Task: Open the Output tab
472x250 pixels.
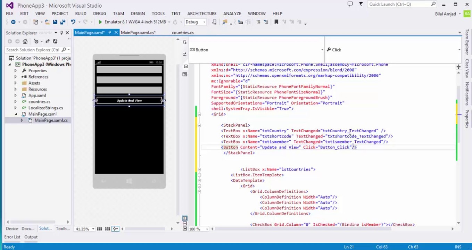Action: [x=31, y=237]
